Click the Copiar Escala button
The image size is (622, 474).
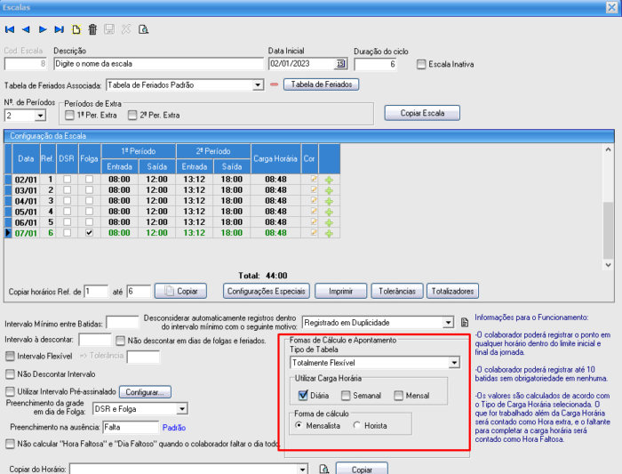click(422, 113)
